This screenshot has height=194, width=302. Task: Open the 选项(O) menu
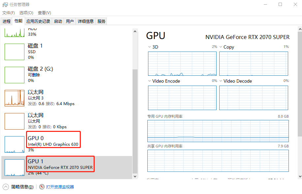click(x=26, y=13)
